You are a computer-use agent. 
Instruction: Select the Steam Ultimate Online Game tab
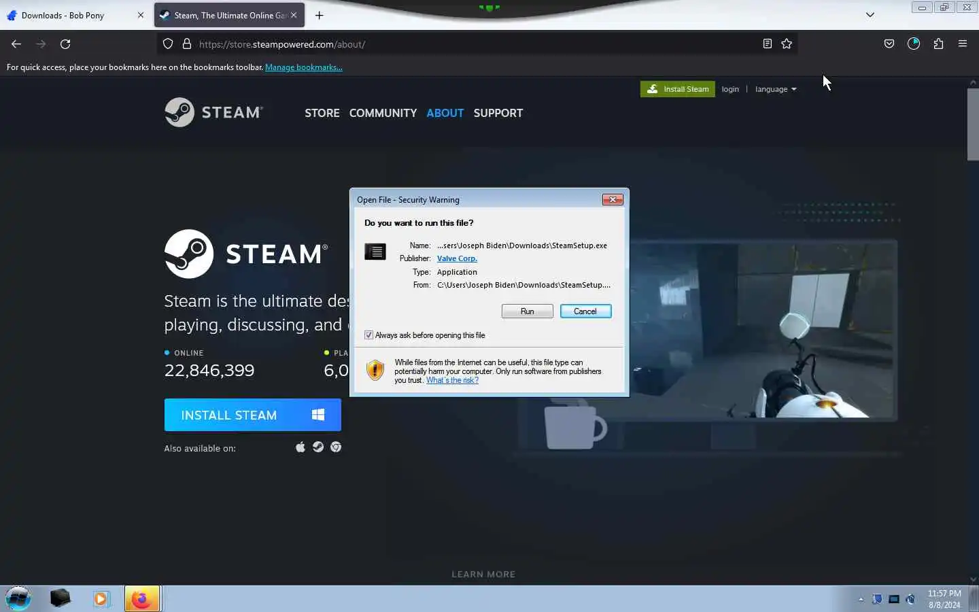[229, 15]
